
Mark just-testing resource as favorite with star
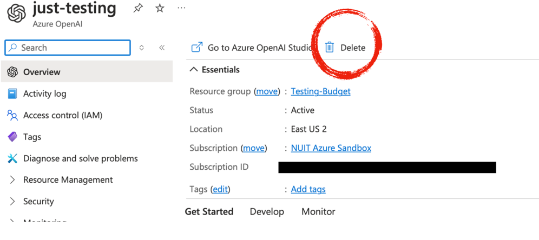pos(160,8)
